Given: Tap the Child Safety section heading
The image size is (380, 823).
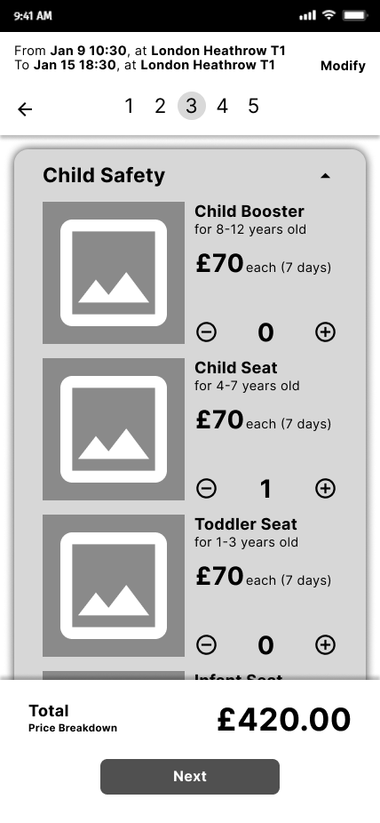Looking at the screenshot, I should pos(104,175).
